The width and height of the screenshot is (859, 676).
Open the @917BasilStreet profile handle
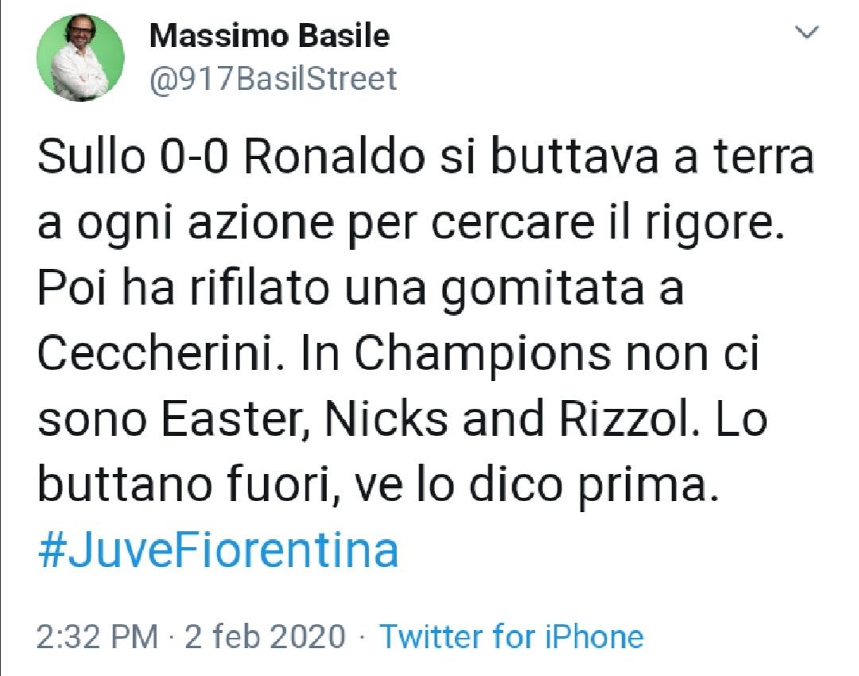pos(274,78)
